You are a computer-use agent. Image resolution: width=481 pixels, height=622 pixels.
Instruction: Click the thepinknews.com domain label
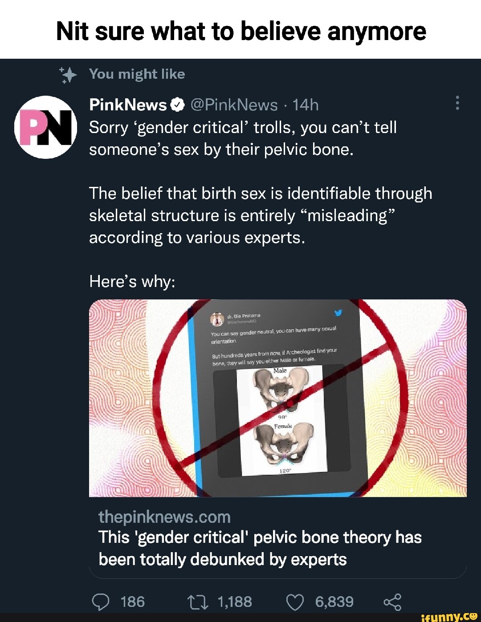point(164,517)
